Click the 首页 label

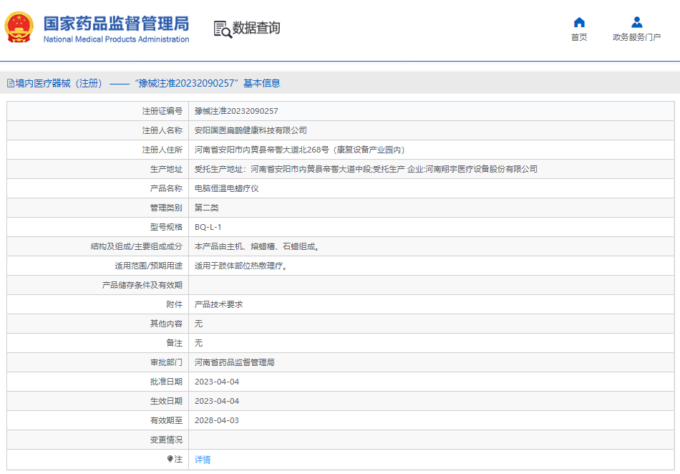tap(579, 37)
